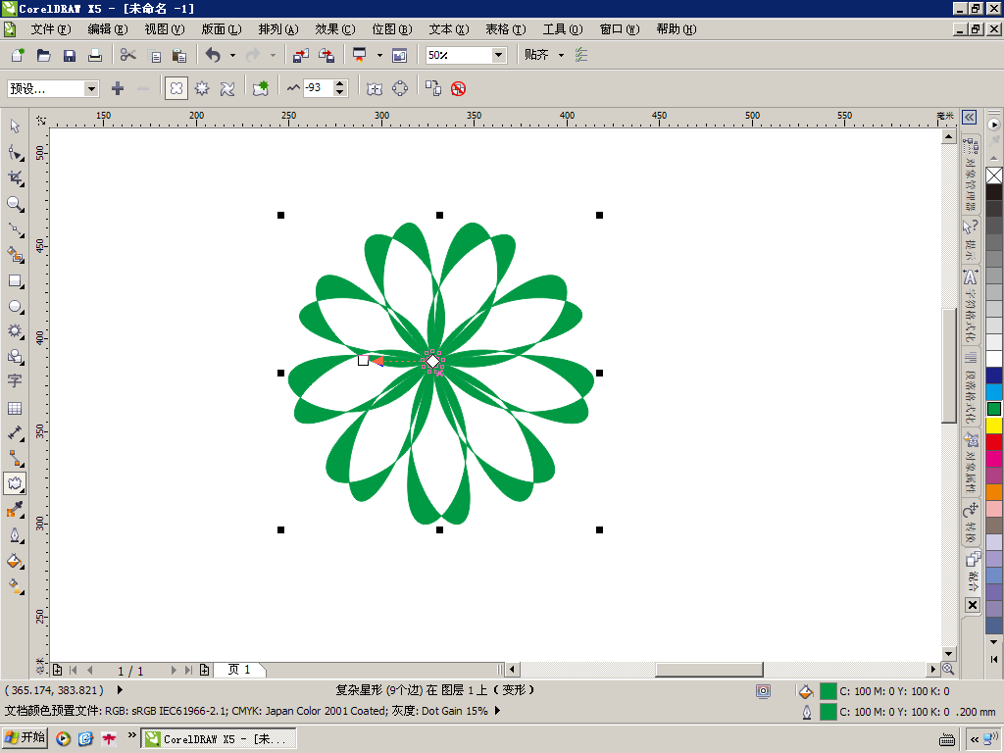Open a file from toolbar
1004x753 pixels.
(x=43, y=55)
